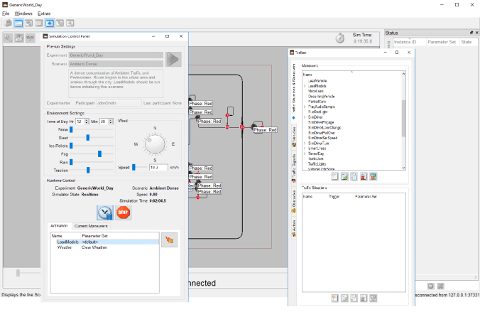Expand the SimDriverTurn maneuver node

click(305, 144)
